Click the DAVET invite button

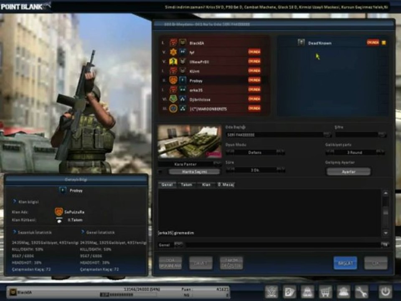click(x=200, y=263)
